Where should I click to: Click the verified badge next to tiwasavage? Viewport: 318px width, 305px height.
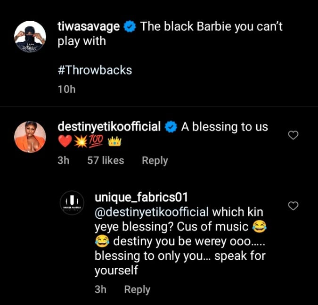click(x=130, y=27)
